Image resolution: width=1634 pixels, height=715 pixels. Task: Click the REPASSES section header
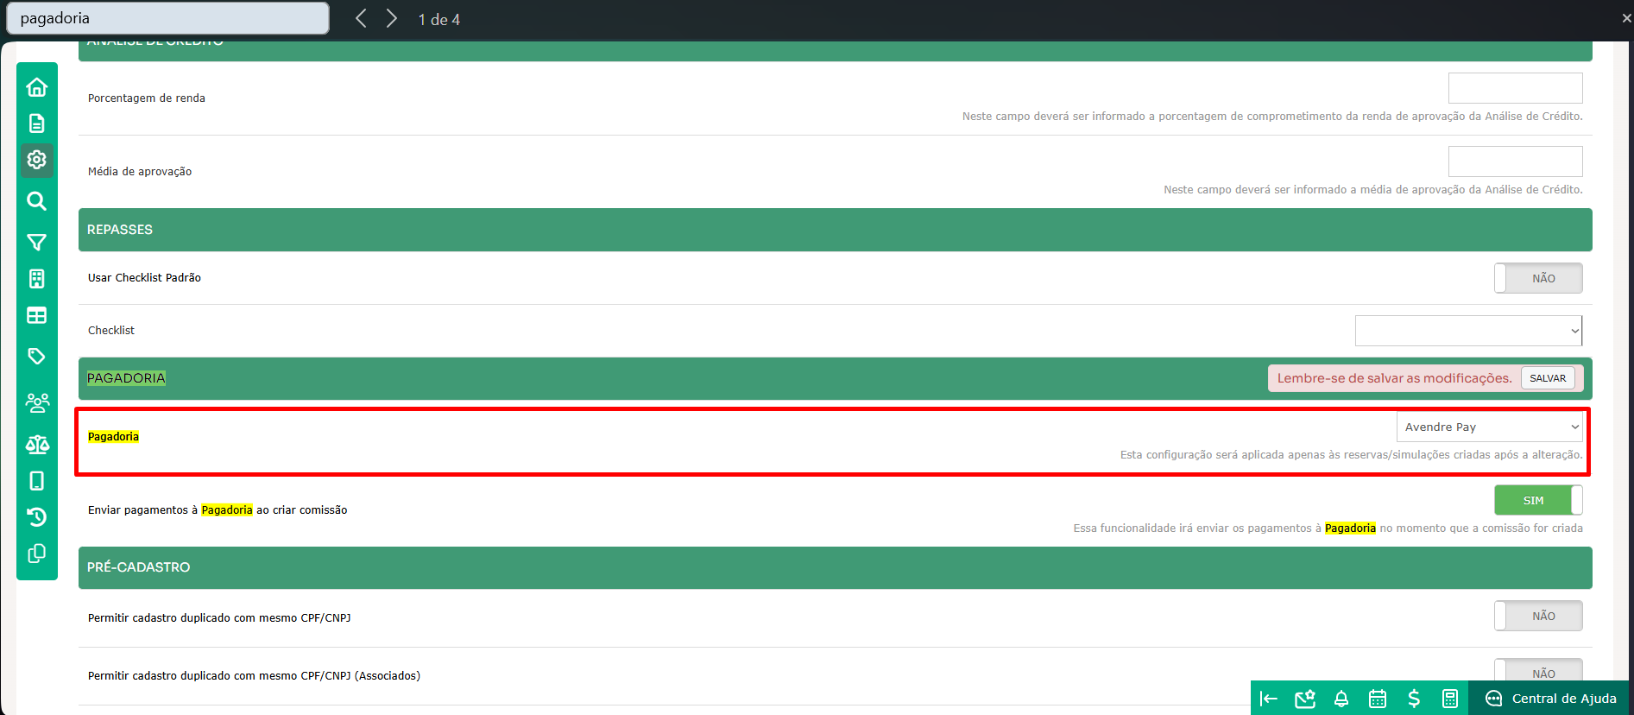(x=835, y=230)
